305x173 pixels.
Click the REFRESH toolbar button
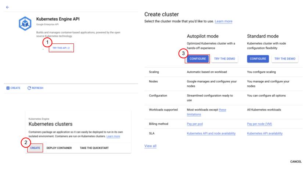[x=35, y=88]
